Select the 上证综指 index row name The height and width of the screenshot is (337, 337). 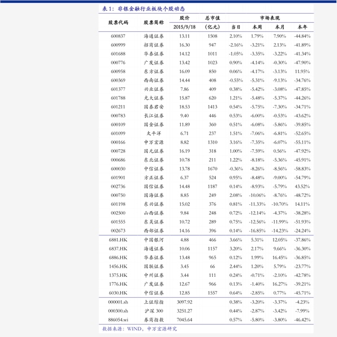[x=153, y=302]
